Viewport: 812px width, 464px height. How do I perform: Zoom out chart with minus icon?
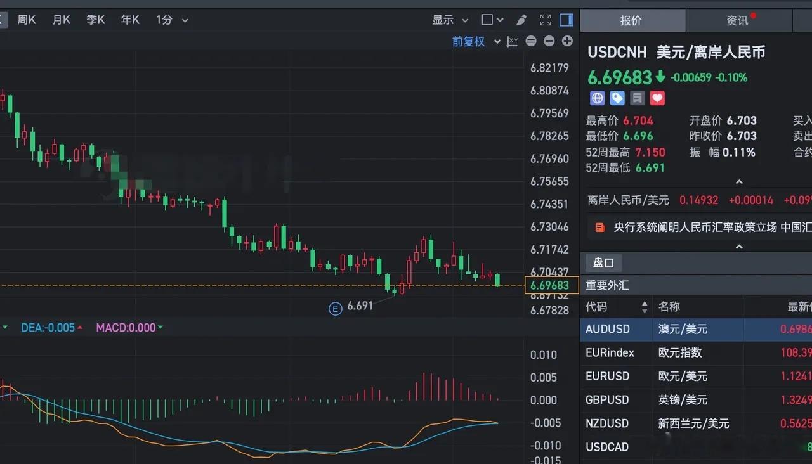point(549,41)
